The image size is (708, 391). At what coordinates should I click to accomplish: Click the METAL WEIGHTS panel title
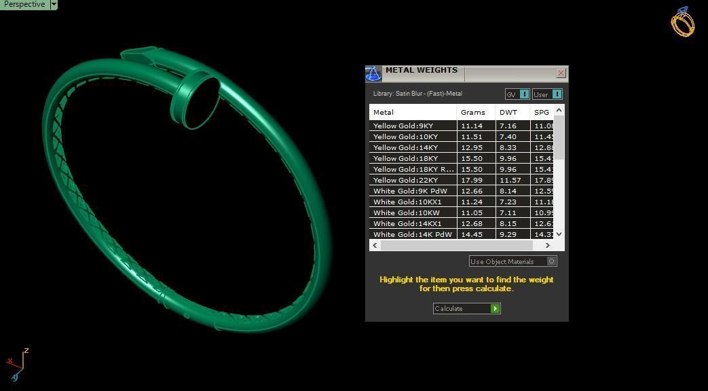(x=422, y=70)
